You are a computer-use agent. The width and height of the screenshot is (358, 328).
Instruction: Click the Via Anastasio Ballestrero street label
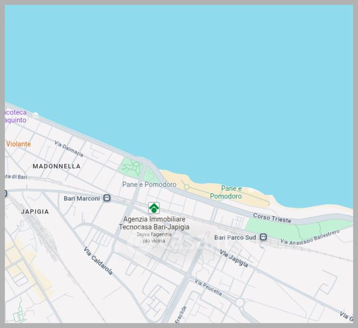pyautogui.click(x=309, y=237)
